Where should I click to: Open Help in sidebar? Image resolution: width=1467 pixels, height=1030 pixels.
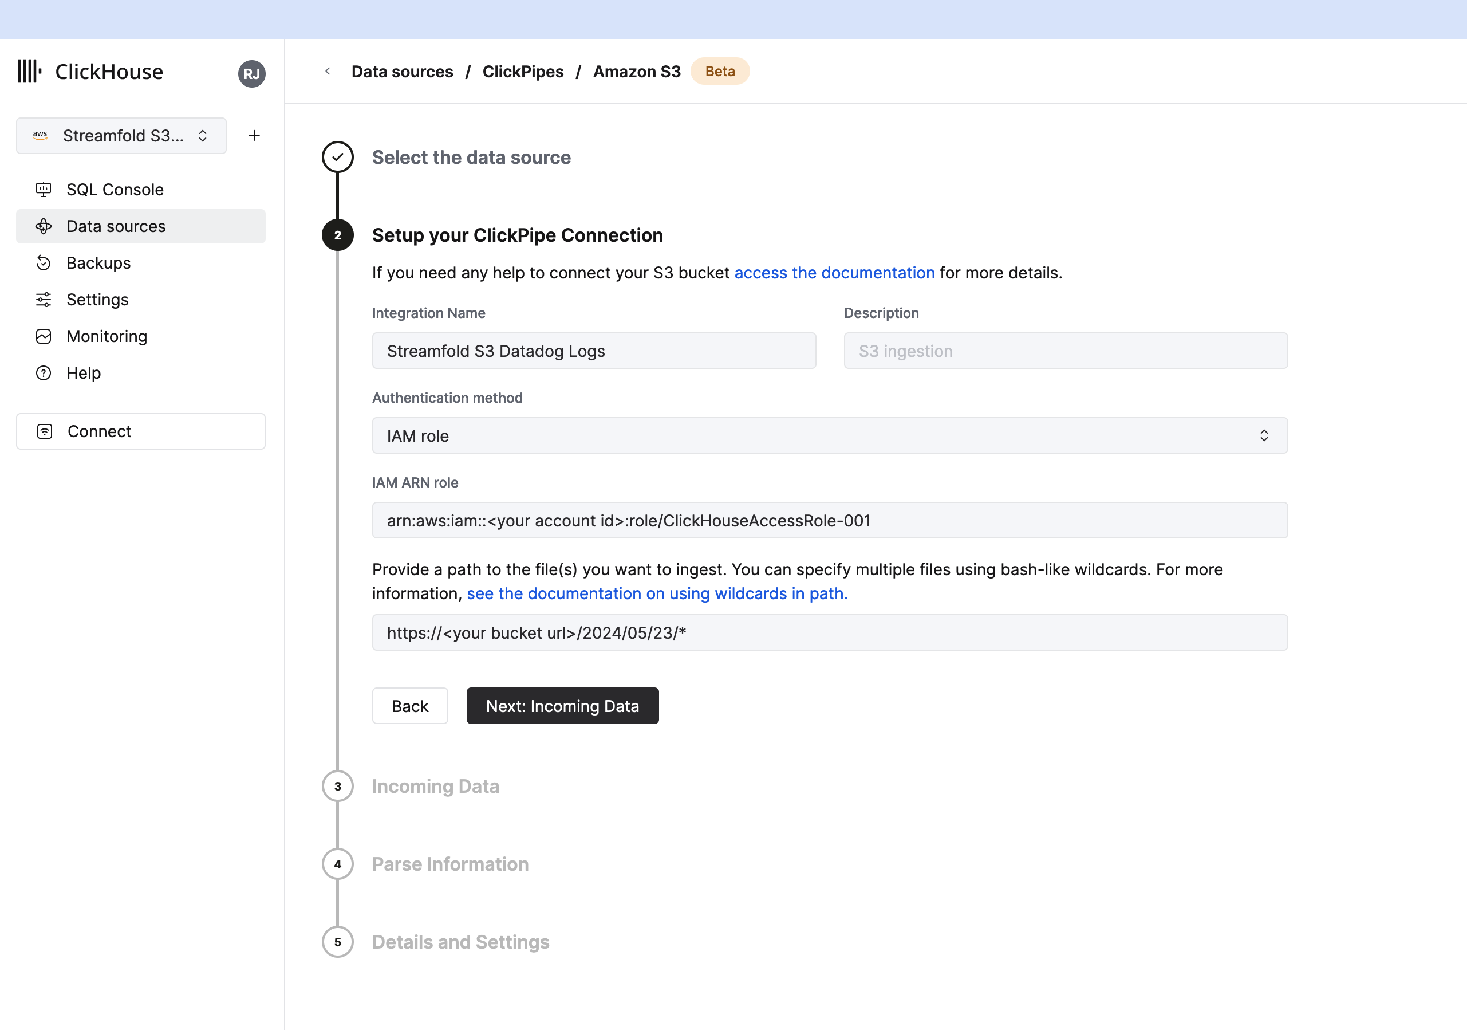(x=140, y=373)
